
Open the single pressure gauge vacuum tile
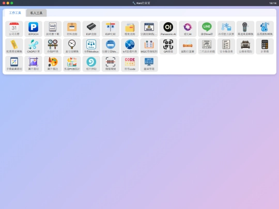pos(72,46)
